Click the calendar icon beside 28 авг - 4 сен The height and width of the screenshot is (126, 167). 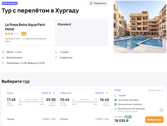tap(3, 52)
